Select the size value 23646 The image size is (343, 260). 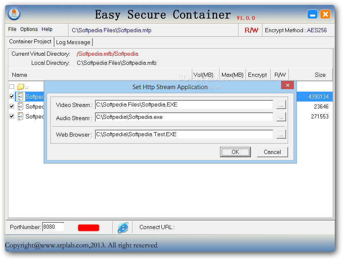(x=321, y=106)
